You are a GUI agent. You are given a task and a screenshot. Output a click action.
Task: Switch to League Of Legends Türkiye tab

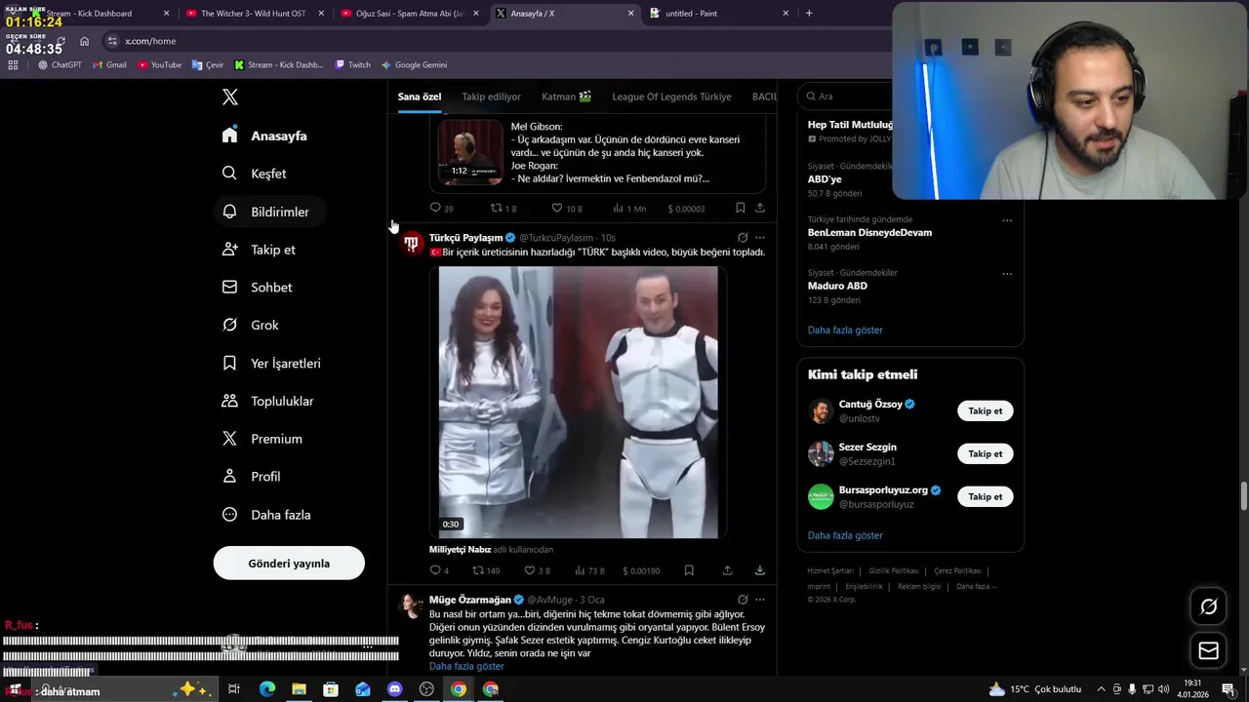tap(671, 97)
